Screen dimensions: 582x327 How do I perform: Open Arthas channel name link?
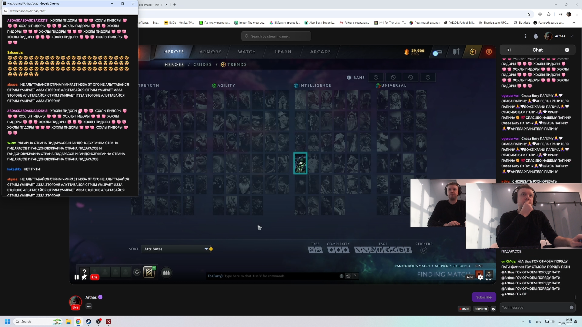click(x=91, y=297)
